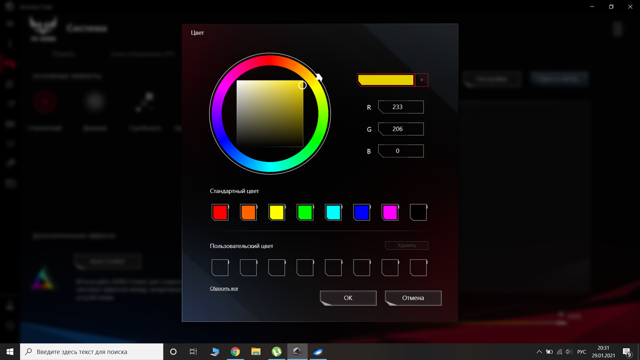
Task: Open the blue oval app on the taskbar
Action: tap(318, 351)
